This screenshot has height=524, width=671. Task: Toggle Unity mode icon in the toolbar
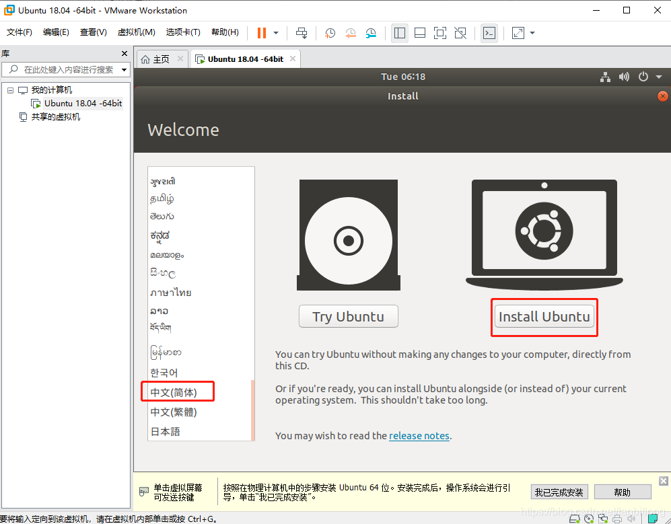(460, 33)
